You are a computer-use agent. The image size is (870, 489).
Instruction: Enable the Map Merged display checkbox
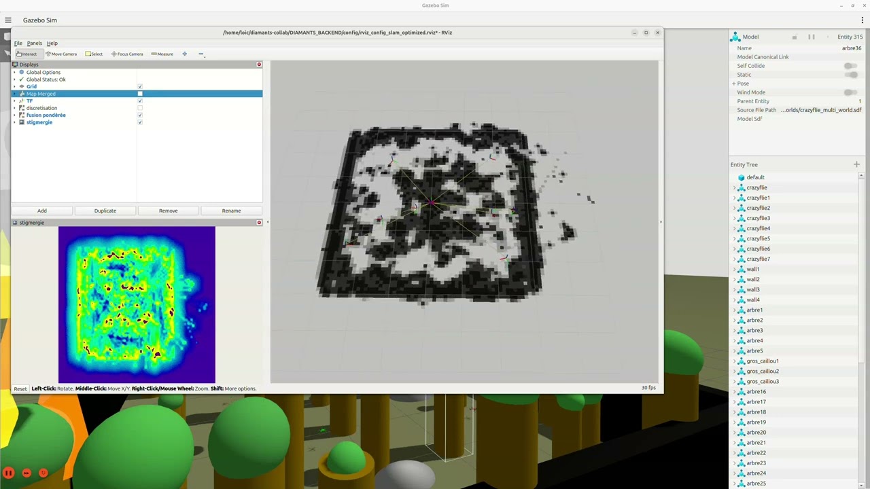139,93
